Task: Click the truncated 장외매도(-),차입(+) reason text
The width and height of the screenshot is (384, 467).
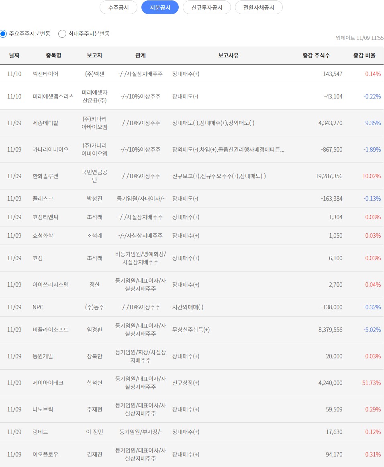Action: click(228, 150)
